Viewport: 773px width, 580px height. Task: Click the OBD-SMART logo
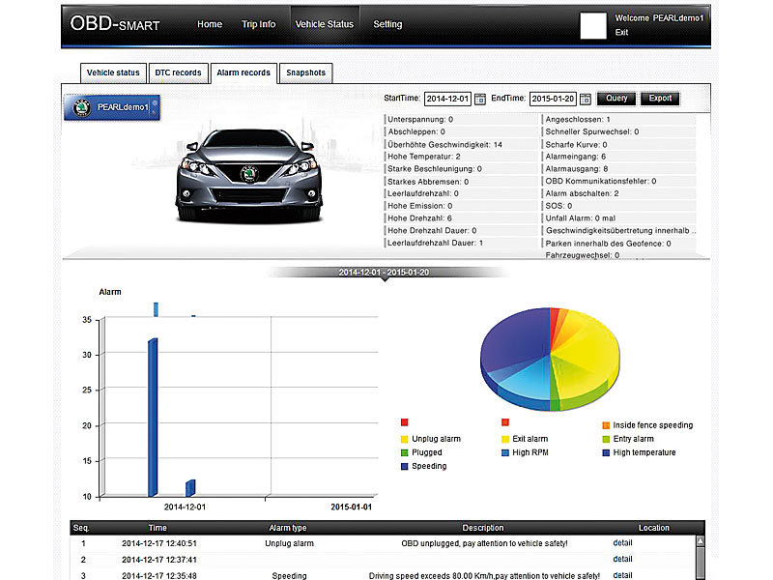click(x=115, y=23)
